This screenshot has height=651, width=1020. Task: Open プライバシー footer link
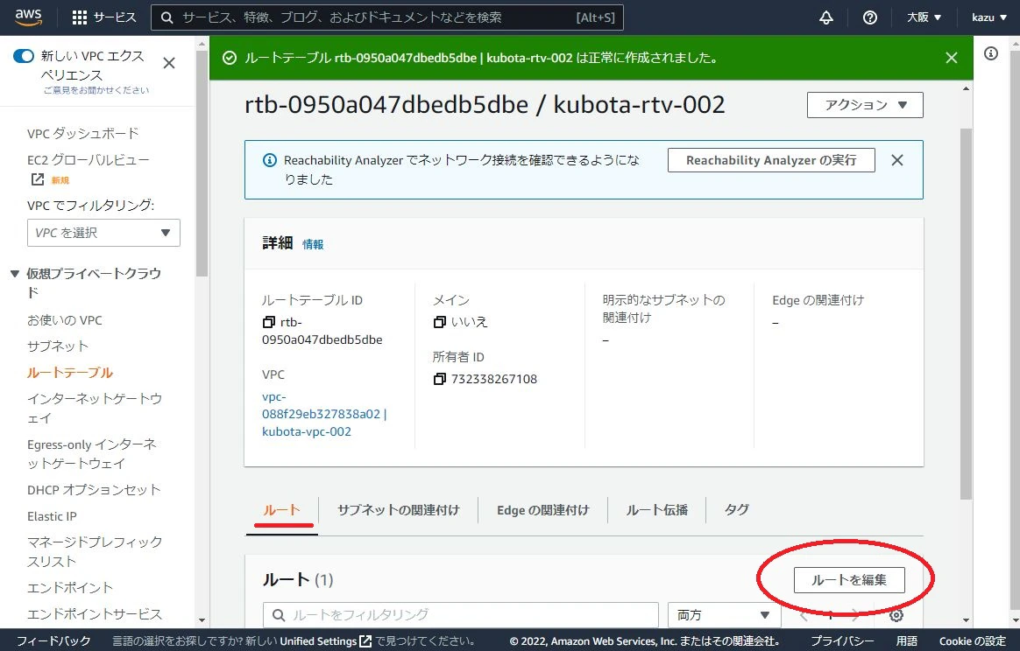[842, 640]
